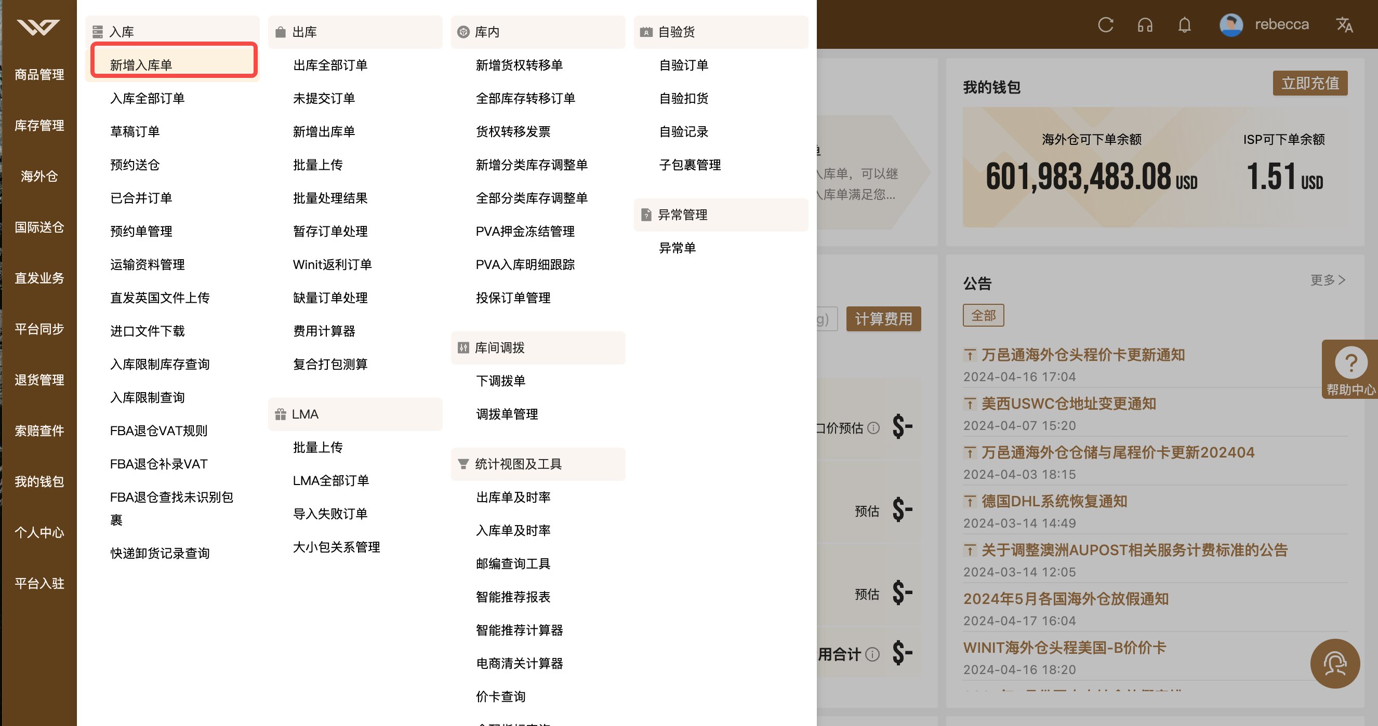The image size is (1378, 726).
Task: Select the 全部 announcement filter tab
Action: tap(983, 315)
